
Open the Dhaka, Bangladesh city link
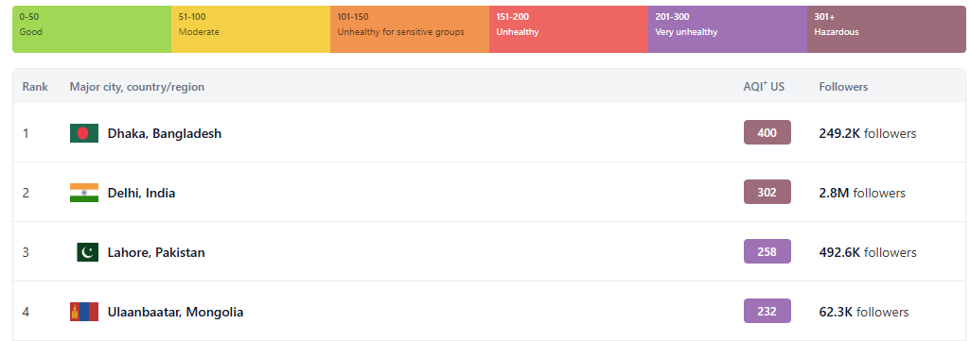tap(165, 133)
